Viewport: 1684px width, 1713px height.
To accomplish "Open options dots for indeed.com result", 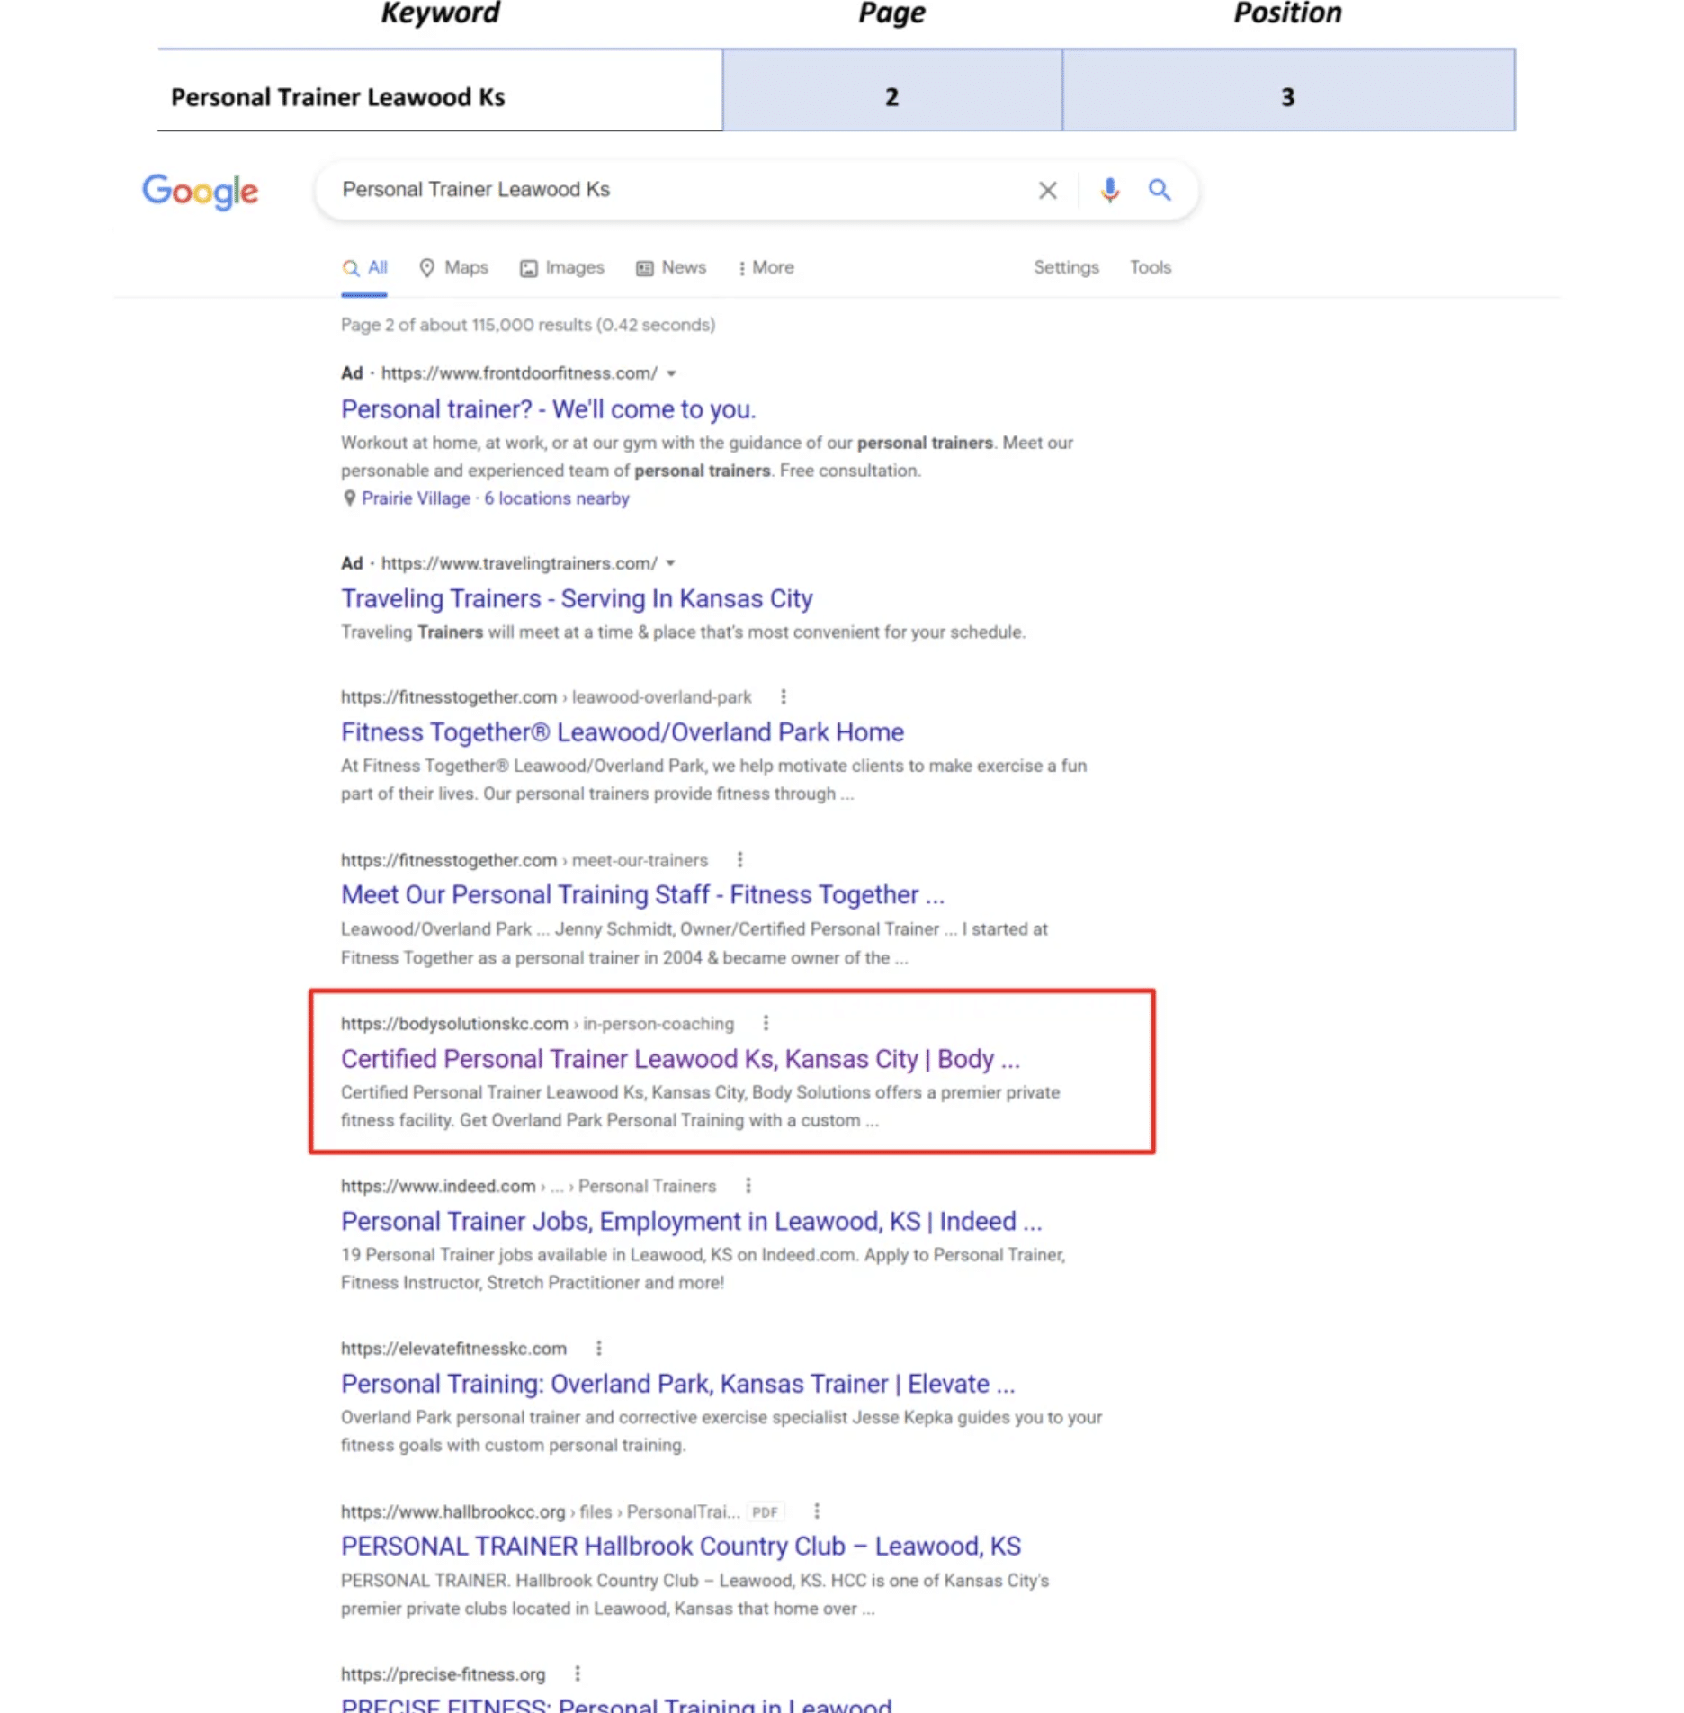I will point(748,1186).
